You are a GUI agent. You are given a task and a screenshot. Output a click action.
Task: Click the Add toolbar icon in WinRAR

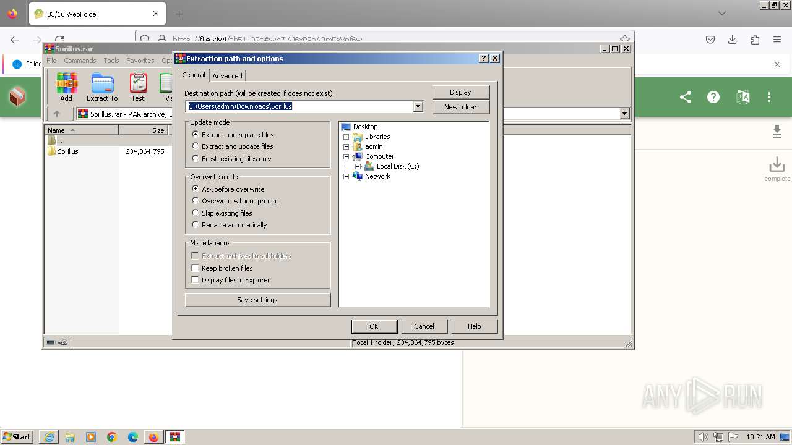(66, 87)
